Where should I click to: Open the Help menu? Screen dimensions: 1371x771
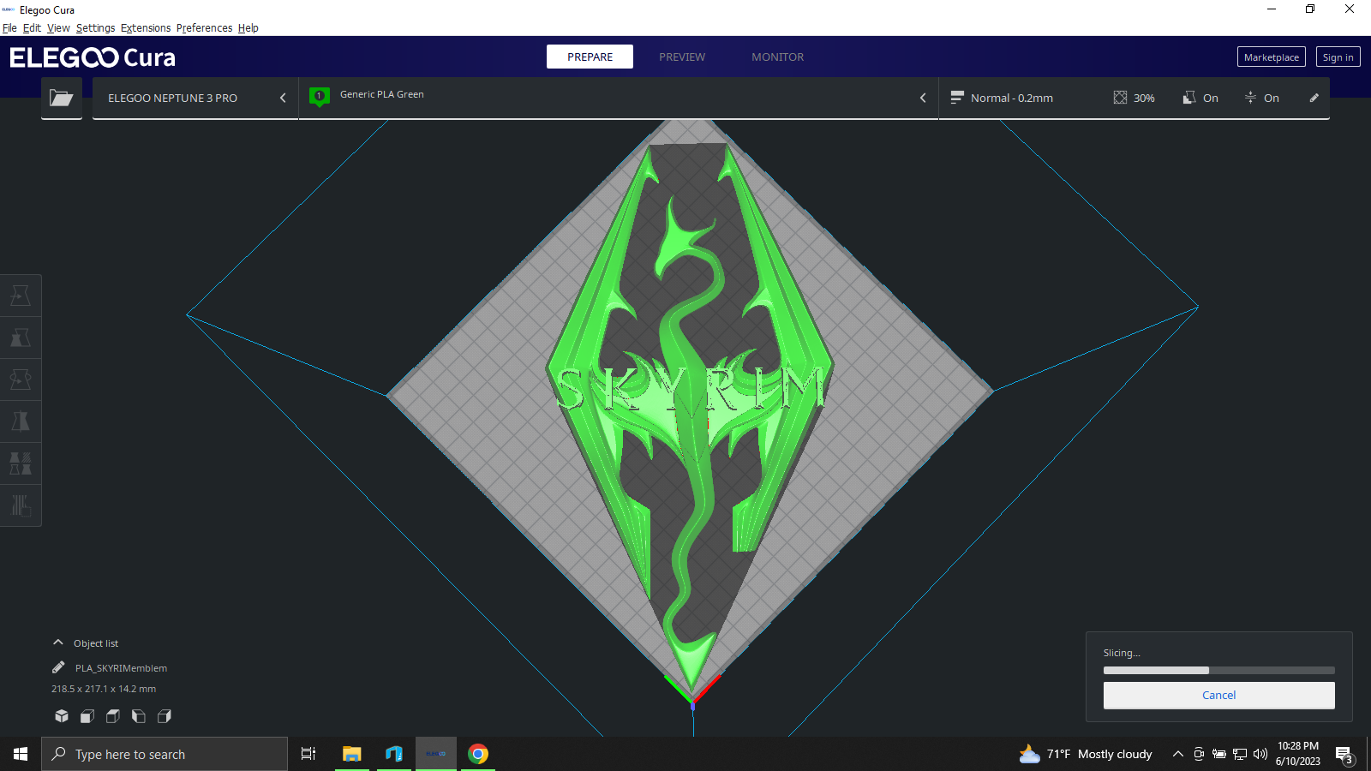click(248, 27)
